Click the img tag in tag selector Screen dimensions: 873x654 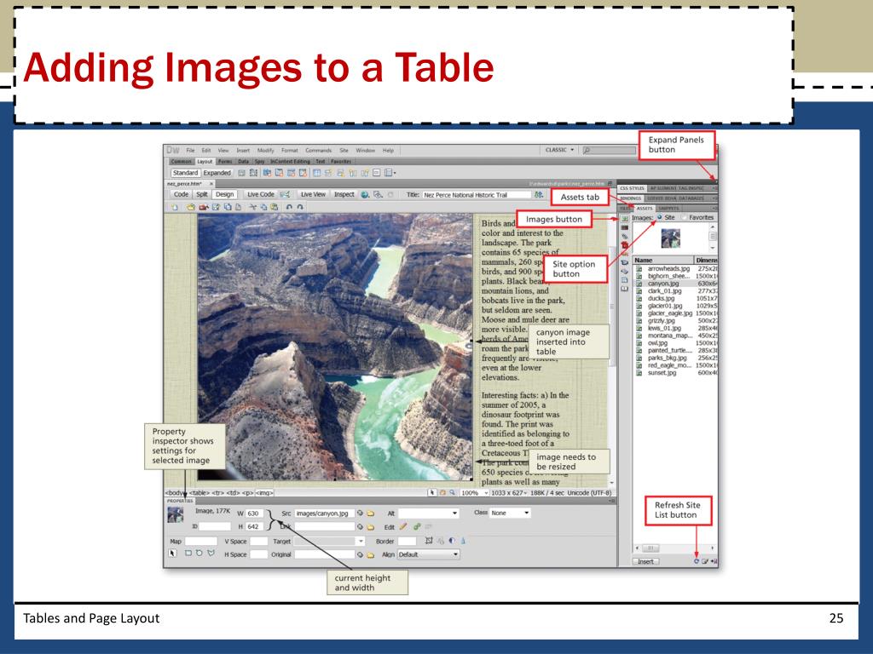(x=264, y=493)
